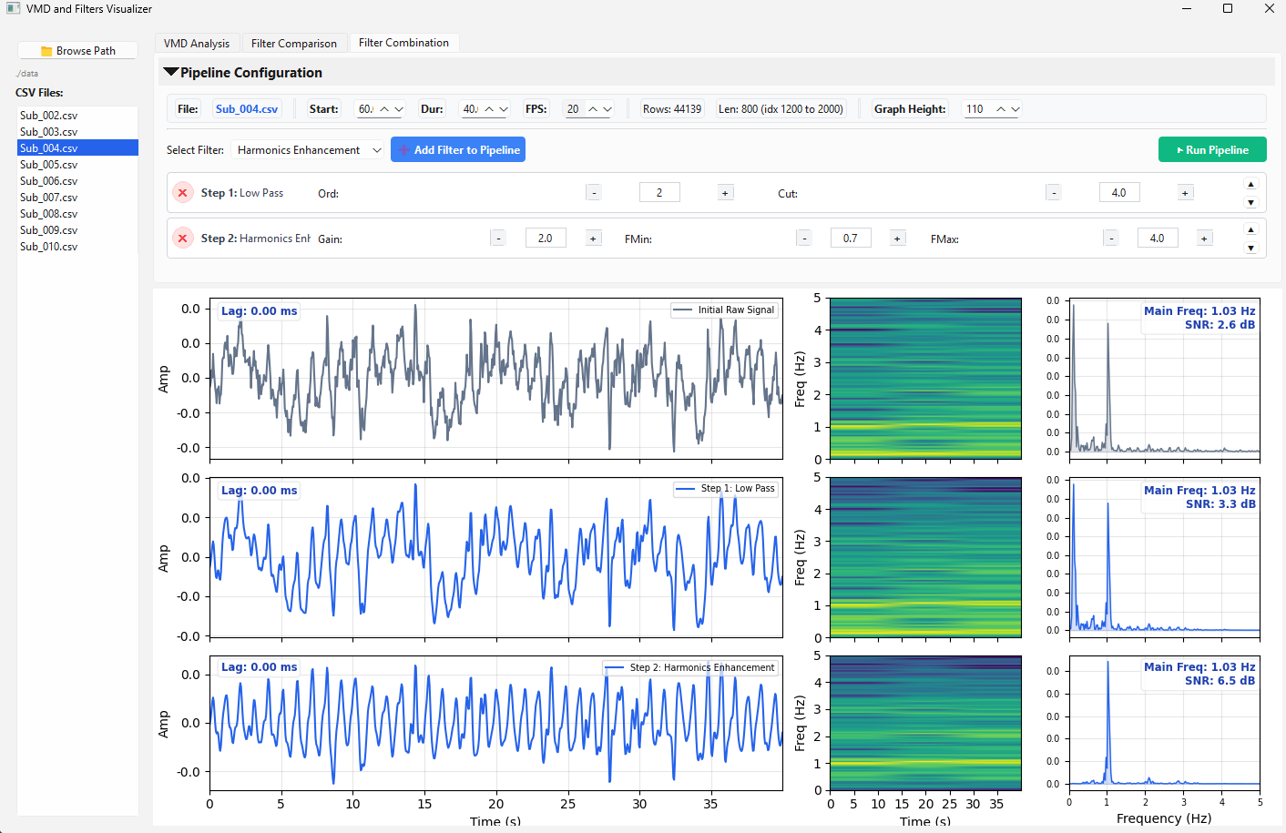Click the Initial Raw Signal waveform plot
The image size is (1286, 833).
[496, 379]
